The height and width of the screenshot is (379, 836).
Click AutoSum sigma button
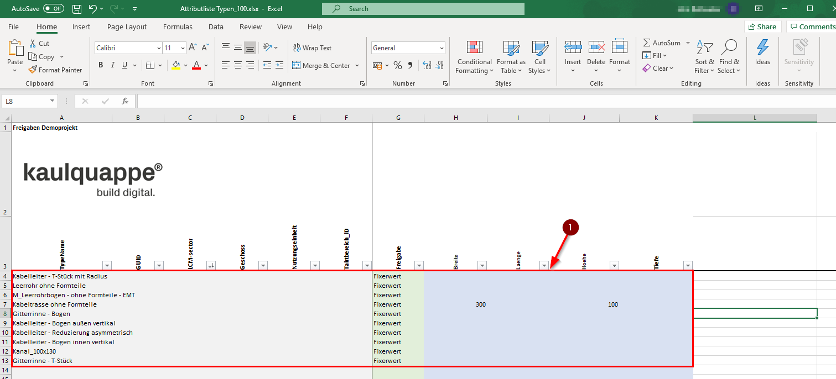coord(662,43)
